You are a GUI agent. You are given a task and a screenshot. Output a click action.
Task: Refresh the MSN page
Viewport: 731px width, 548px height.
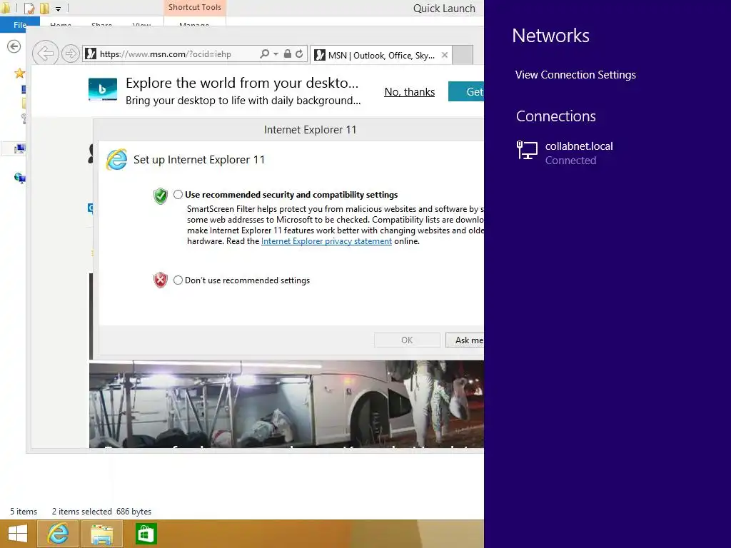(x=299, y=54)
